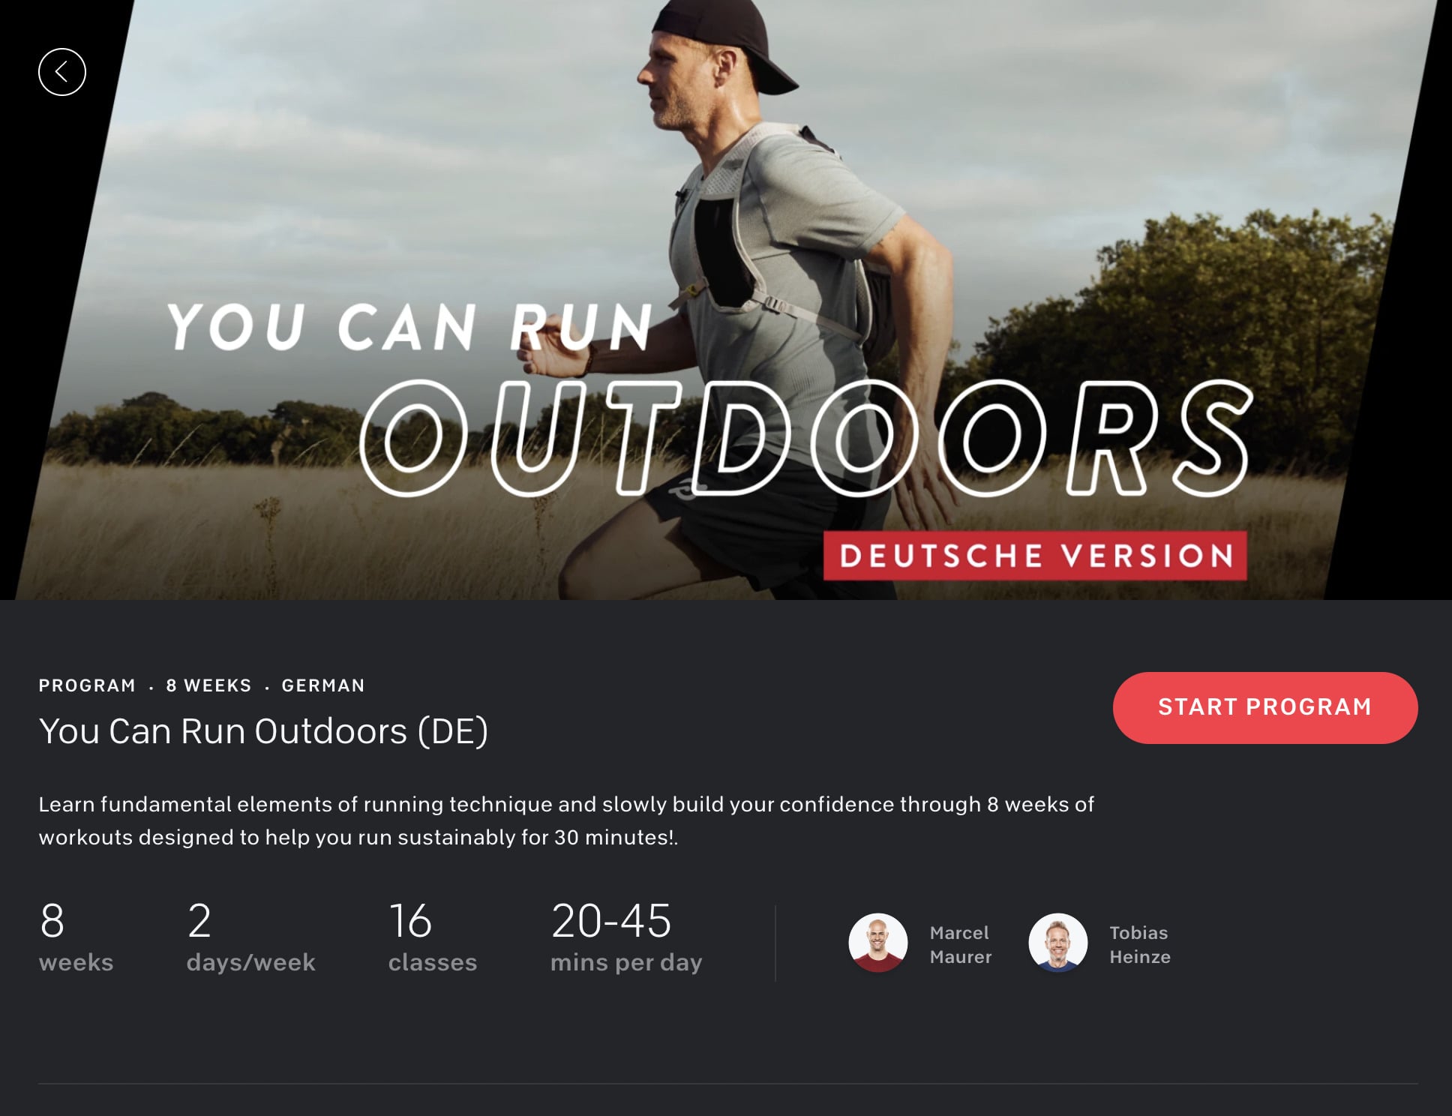This screenshot has height=1116, width=1452.
Task: Click the YOU CAN RUN banner text
Action: (409, 328)
